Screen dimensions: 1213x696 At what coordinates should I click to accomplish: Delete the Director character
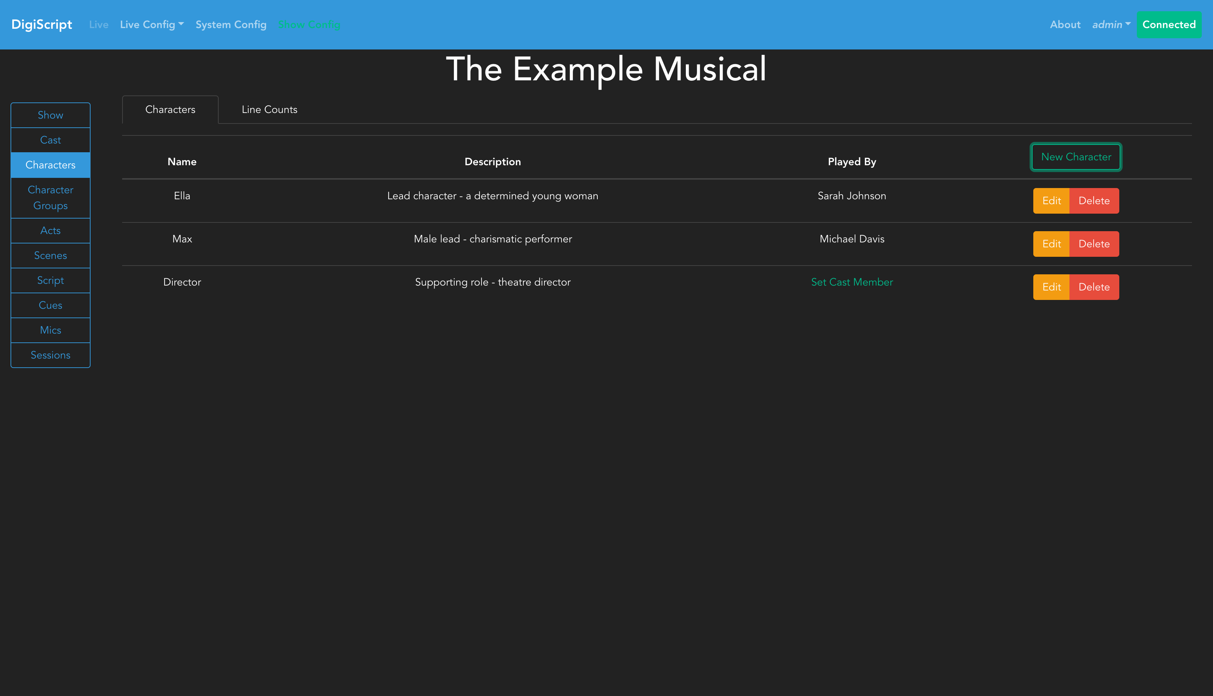(1094, 287)
